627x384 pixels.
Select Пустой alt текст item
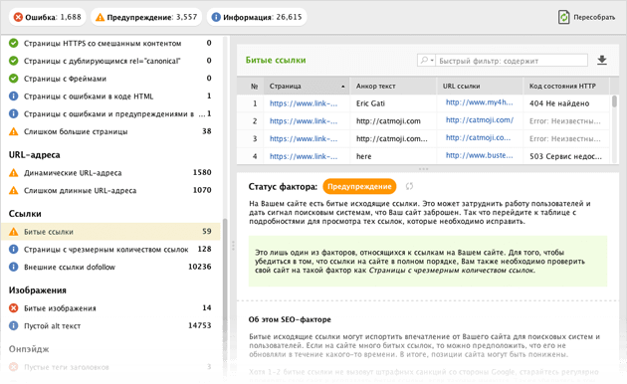(x=110, y=325)
